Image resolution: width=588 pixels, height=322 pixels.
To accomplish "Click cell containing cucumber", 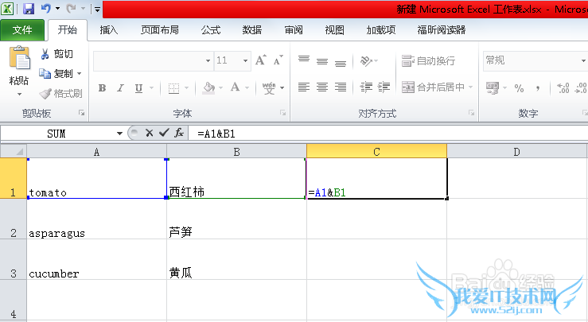I will pyautogui.click(x=96, y=260).
